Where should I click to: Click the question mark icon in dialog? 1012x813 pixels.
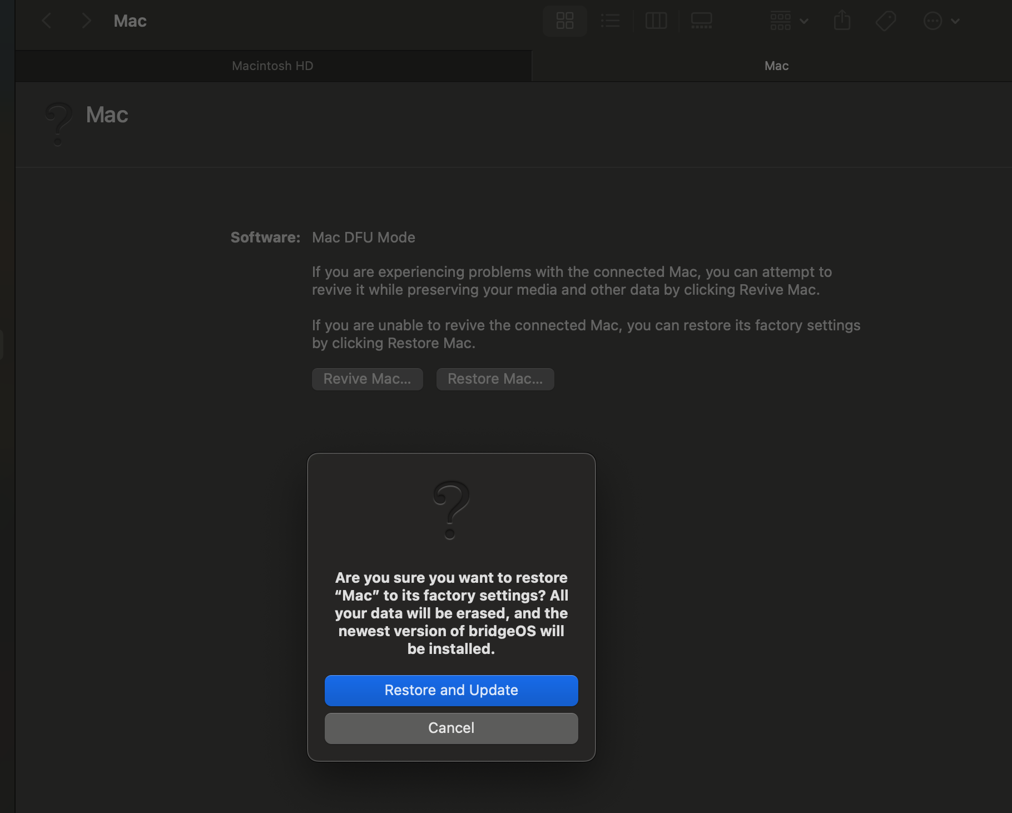point(451,510)
